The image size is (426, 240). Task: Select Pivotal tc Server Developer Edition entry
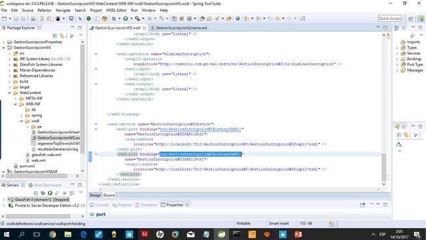47,205
